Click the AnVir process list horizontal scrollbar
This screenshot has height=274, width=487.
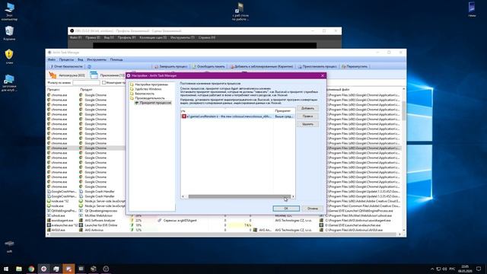(223, 234)
